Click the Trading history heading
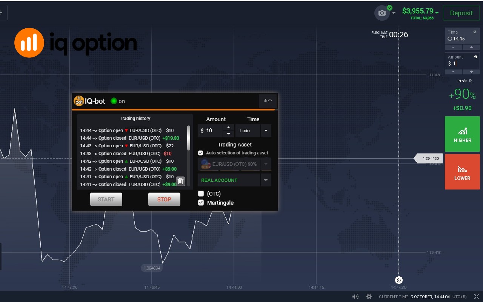The image size is (483, 302). (135, 119)
